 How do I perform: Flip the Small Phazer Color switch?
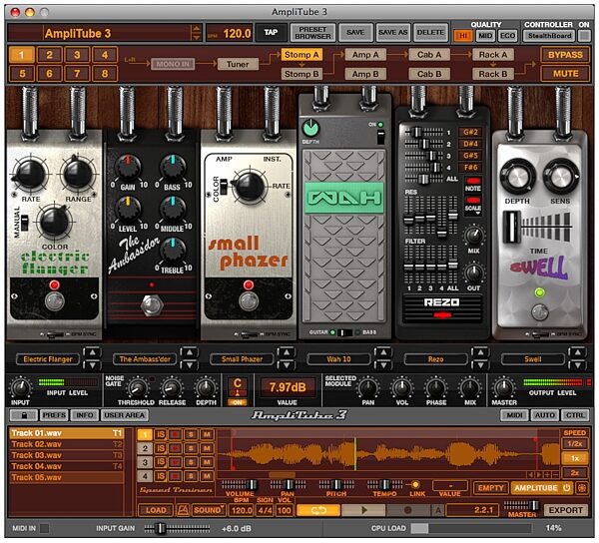tap(224, 187)
